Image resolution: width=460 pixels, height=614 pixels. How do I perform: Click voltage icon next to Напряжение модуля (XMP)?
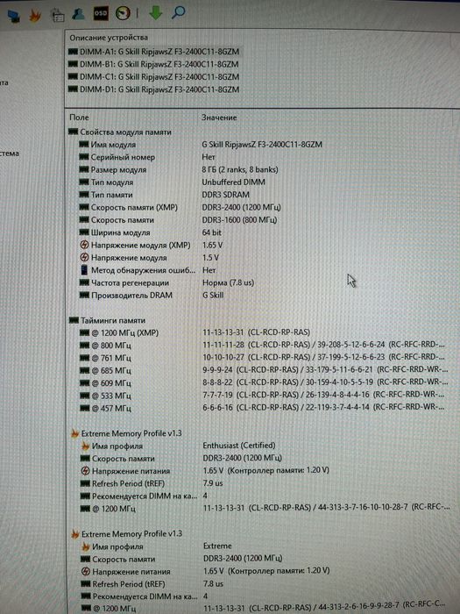tap(84, 245)
